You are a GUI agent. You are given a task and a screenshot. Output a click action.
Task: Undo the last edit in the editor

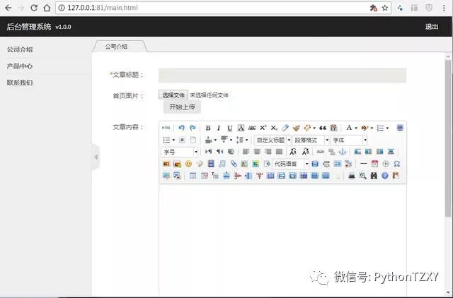[181, 128]
